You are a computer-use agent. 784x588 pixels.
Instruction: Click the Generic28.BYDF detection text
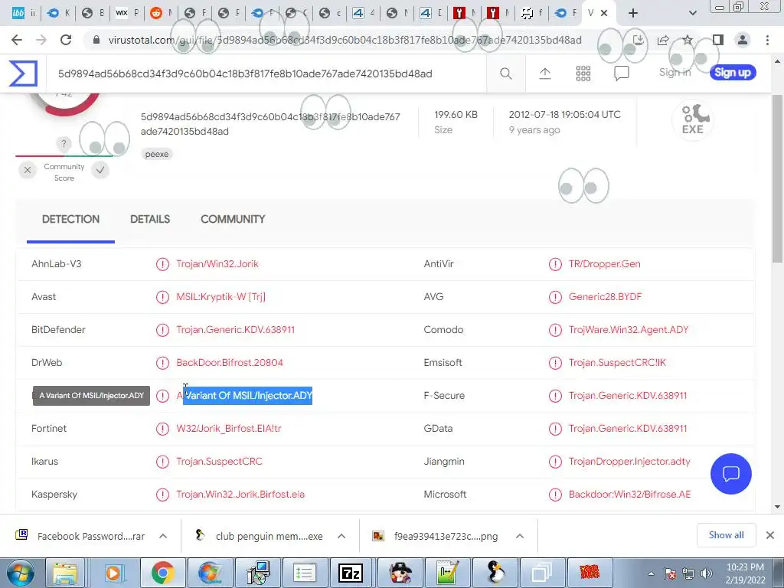(605, 297)
